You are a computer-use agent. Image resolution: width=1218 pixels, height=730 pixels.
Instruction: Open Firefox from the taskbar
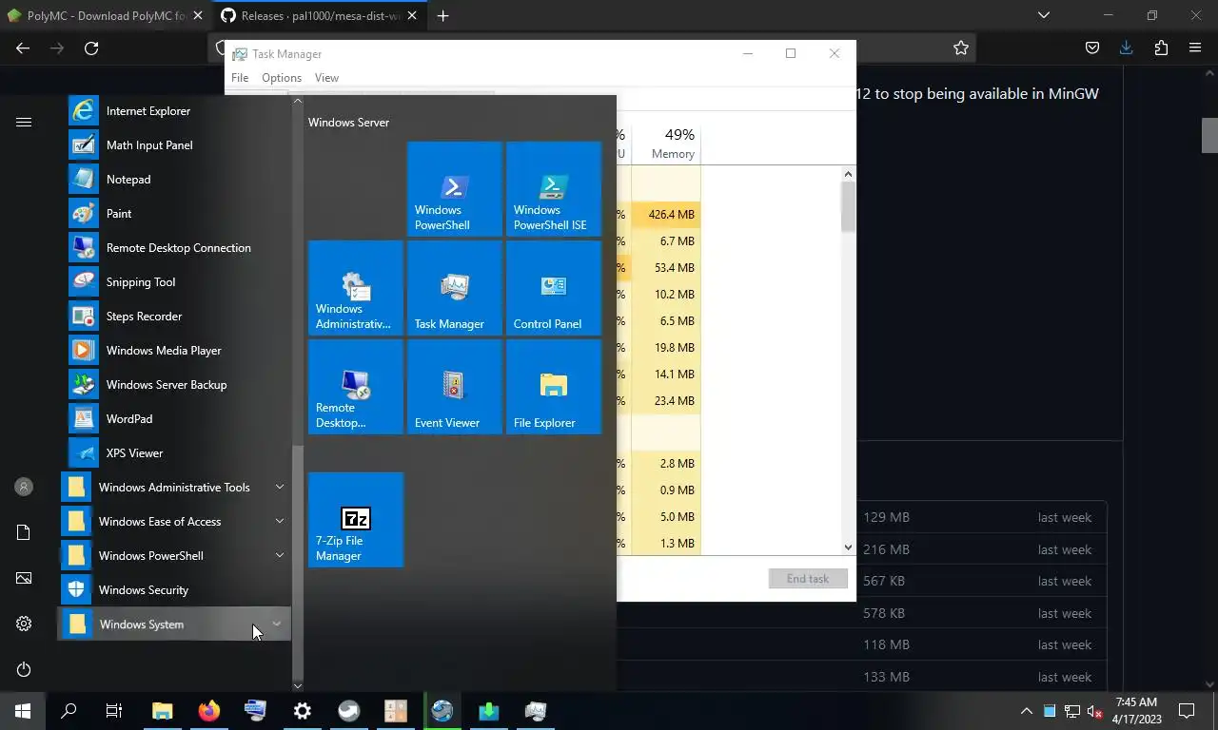click(x=208, y=711)
